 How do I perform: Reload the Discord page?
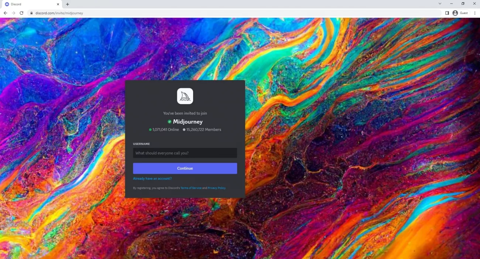(x=21, y=13)
